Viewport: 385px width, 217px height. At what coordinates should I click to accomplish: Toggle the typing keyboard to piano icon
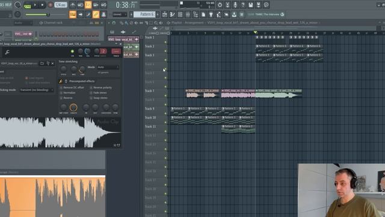click(73, 14)
